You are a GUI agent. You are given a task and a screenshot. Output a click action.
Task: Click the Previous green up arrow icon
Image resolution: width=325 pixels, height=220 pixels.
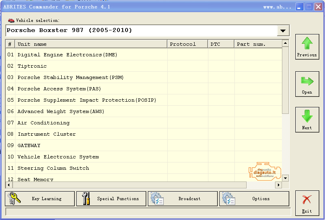tap(307, 43)
